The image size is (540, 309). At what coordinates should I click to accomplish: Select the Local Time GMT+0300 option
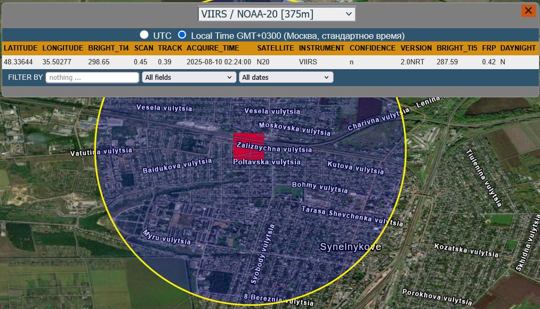182,35
